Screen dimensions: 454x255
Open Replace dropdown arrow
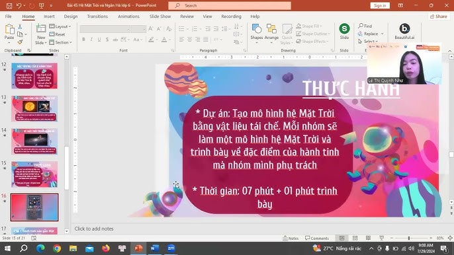[x=383, y=34]
